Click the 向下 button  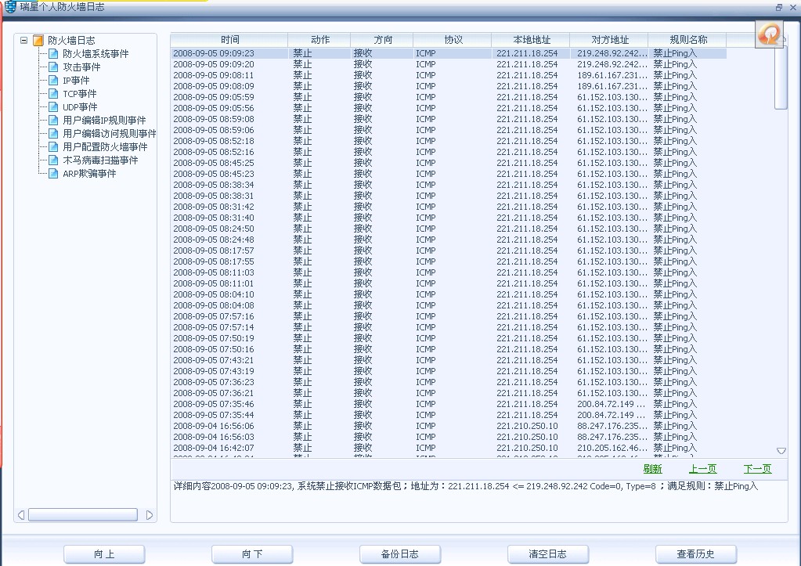[252, 554]
